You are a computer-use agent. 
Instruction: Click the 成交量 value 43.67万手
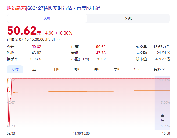(161, 47)
